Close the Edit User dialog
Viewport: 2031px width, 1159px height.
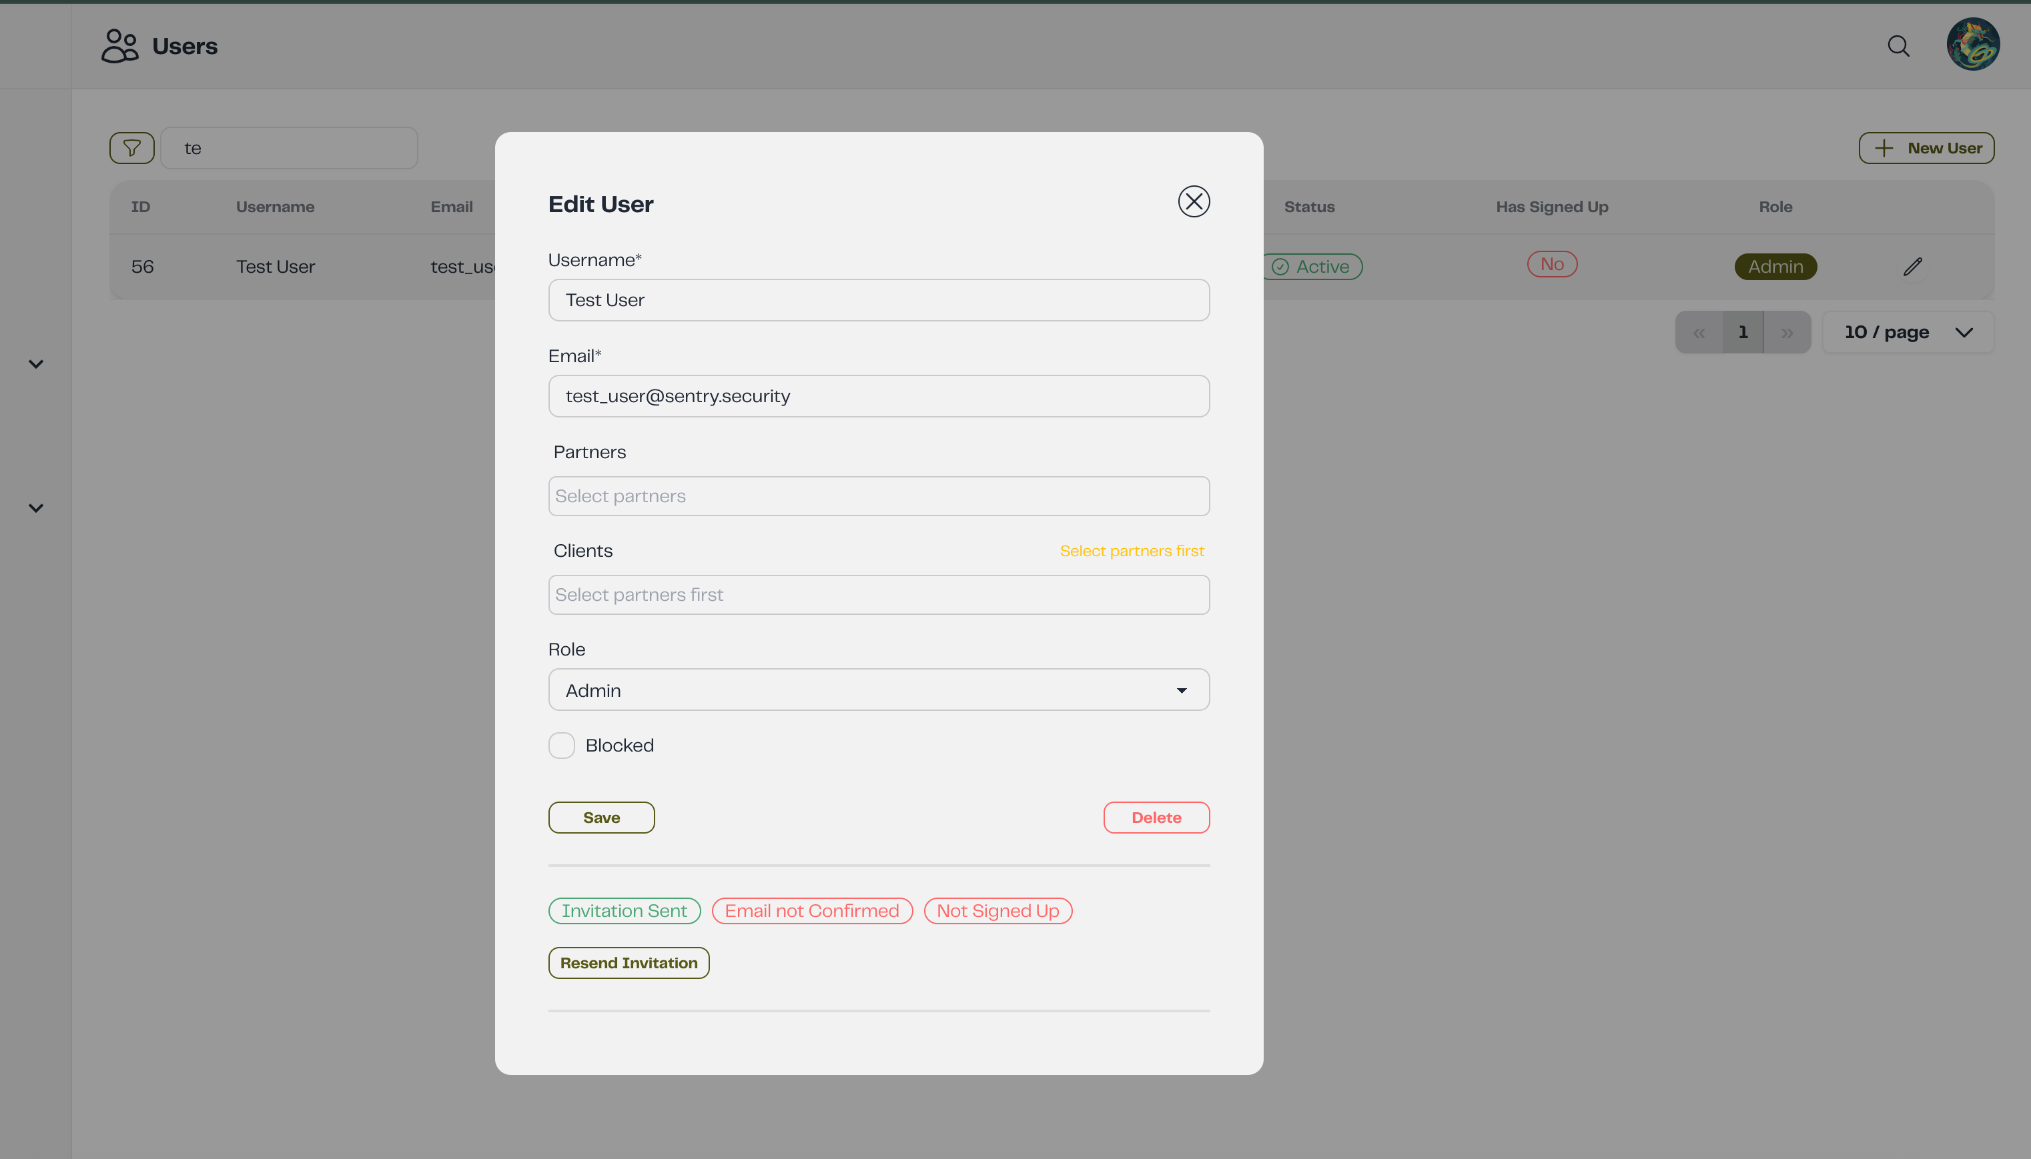1193,201
